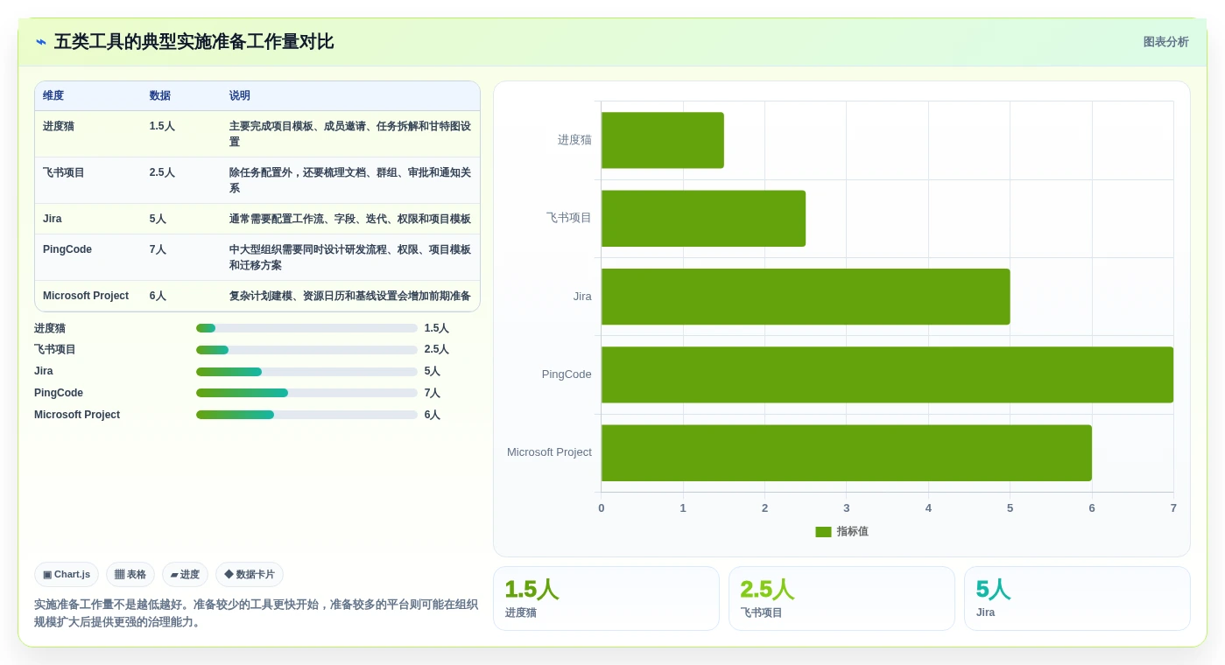Viewport: 1225px width, 665px height.
Task: Click the 飞书项目 progress bar
Action: (x=306, y=350)
